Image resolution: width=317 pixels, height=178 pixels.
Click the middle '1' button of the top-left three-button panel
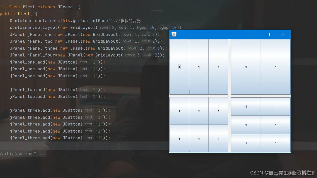coord(199,67)
